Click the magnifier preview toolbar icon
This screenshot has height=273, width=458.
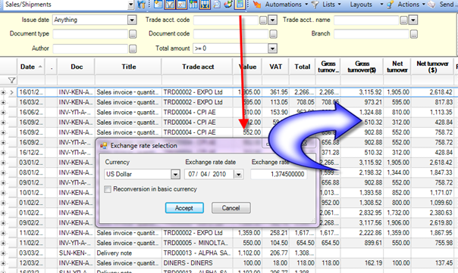coord(217,5)
